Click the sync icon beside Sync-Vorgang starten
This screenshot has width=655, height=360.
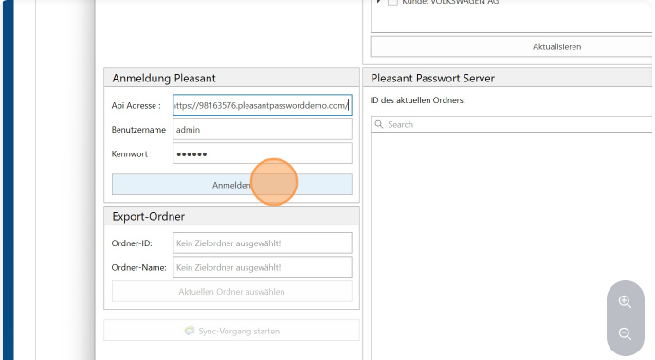coord(190,331)
